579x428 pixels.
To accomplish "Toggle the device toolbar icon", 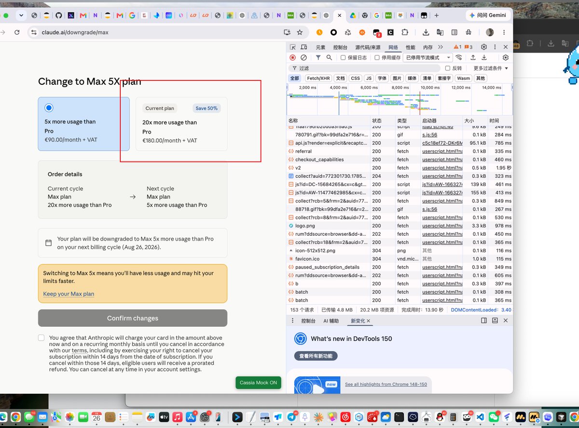I will coord(304,47).
